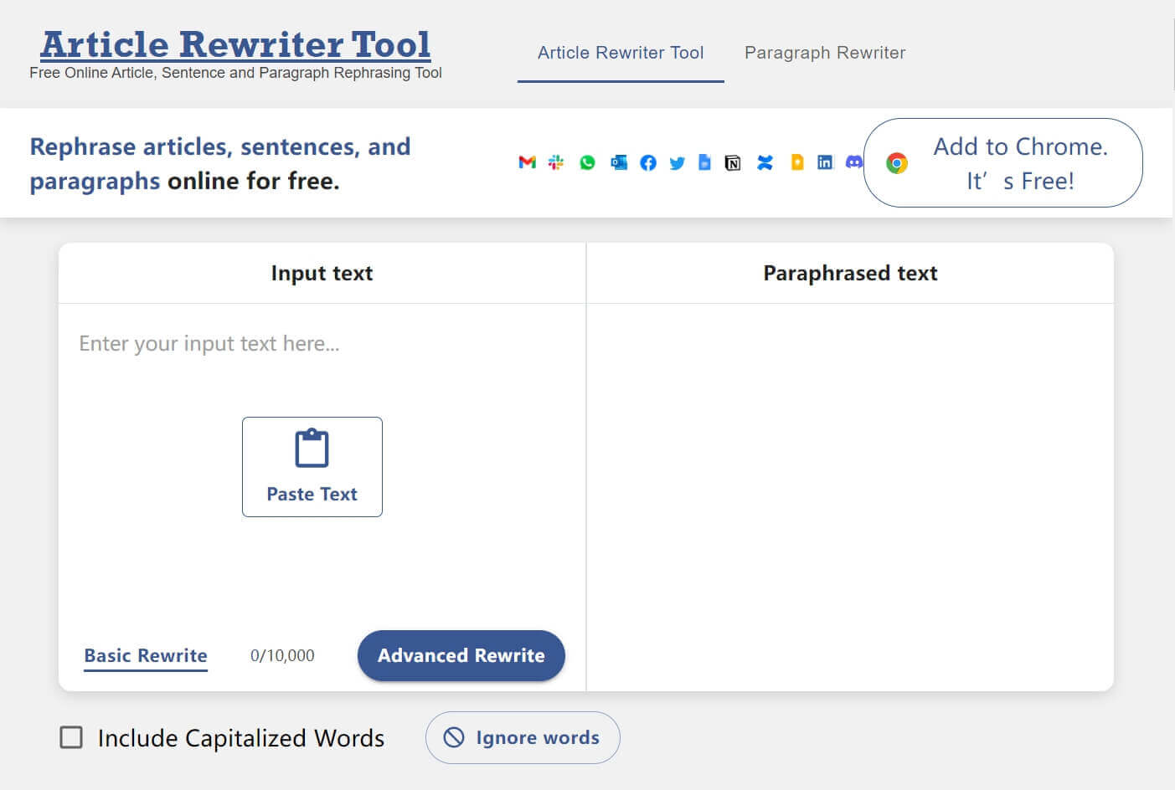Click the Twitter bird icon
The image size is (1175, 790).
click(x=677, y=162)
